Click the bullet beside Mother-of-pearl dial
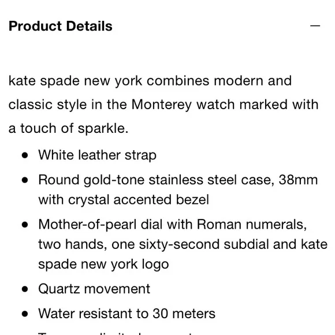 [25, 225]
